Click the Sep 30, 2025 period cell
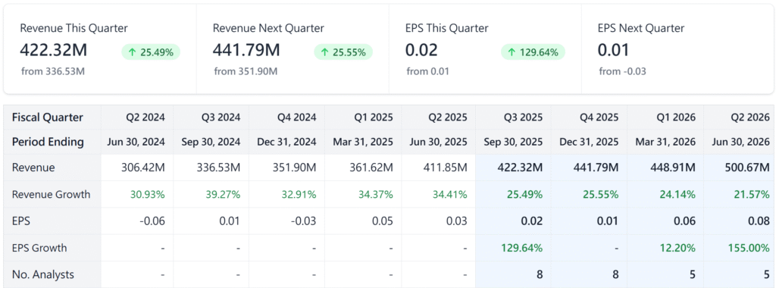 [513, 142]
